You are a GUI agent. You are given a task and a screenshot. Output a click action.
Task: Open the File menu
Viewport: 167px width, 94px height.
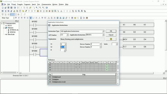(x=5, y=4)
